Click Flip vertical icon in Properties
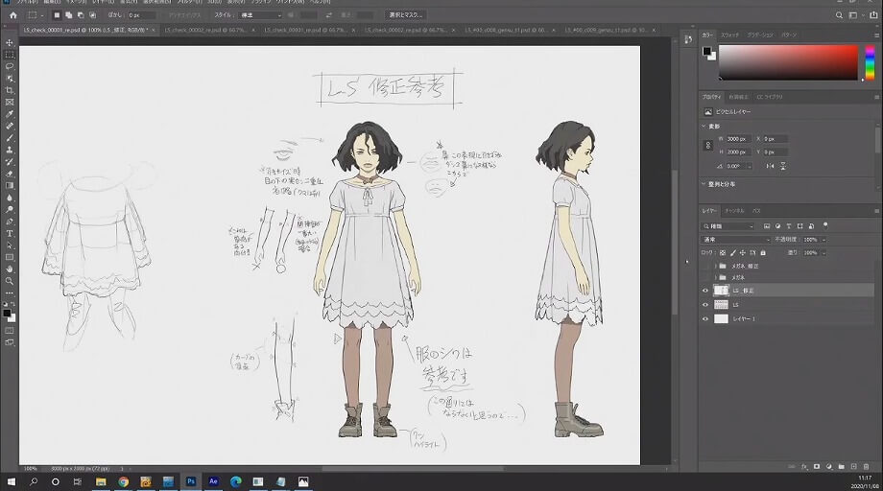Screen dimensions: 883x491 point(783,166)
